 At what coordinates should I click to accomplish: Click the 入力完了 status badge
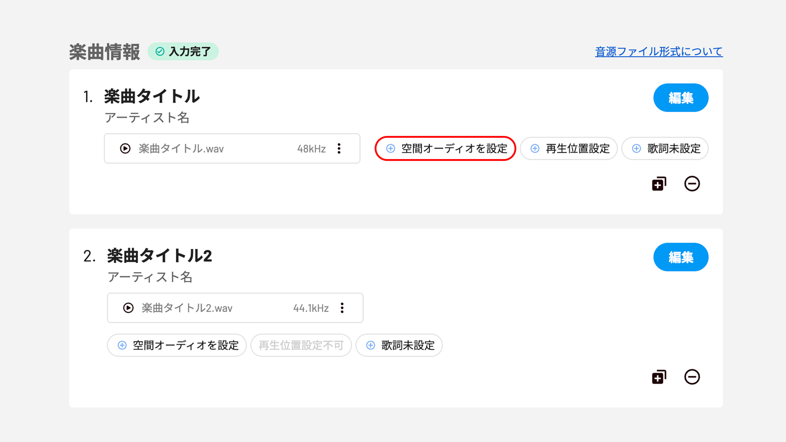[183, 51]
